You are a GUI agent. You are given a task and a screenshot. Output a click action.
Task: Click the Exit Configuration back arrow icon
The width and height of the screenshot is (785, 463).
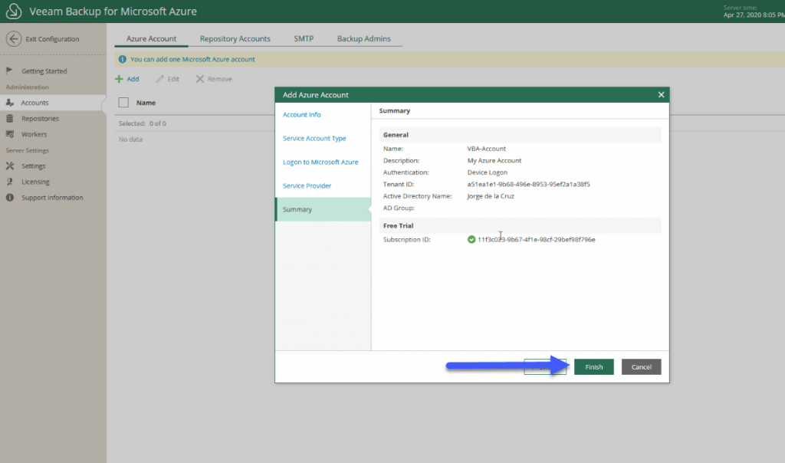tap(14, 38)
